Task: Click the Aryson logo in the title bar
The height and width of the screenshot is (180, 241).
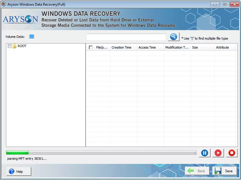Action: coord(4,4)
